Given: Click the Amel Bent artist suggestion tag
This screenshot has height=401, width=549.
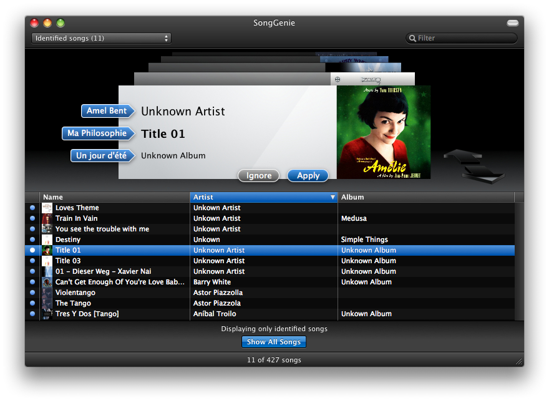Looking at the screenshot, I should pyautogui.click(x=107, y=111).
